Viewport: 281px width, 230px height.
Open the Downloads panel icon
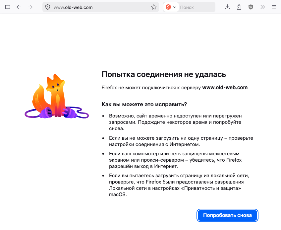[x=227, y=7]
